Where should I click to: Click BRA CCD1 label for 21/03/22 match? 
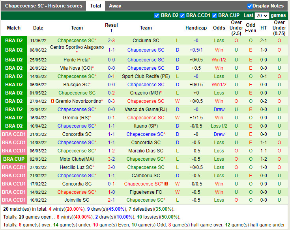(x=14, y=134)
